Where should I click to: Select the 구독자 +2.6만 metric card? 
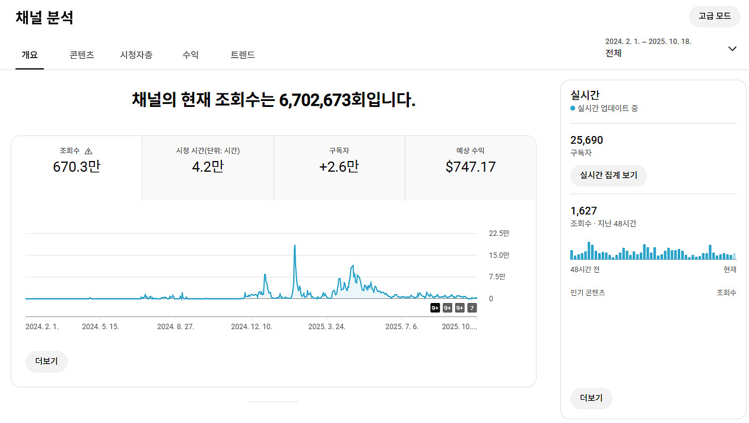(339, 168)
